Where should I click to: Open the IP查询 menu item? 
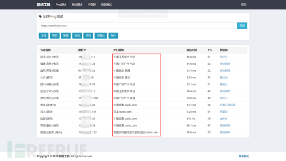click(92, 5)
